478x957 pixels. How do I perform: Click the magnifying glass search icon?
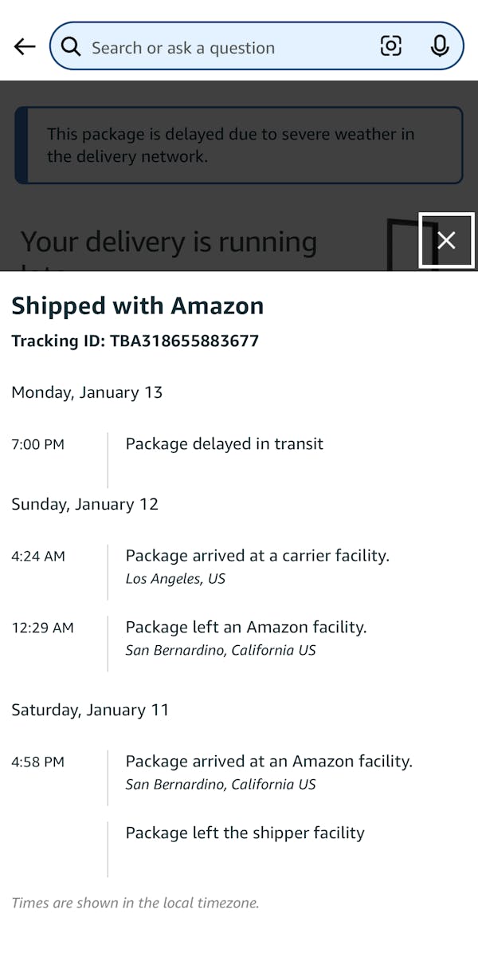71,47
